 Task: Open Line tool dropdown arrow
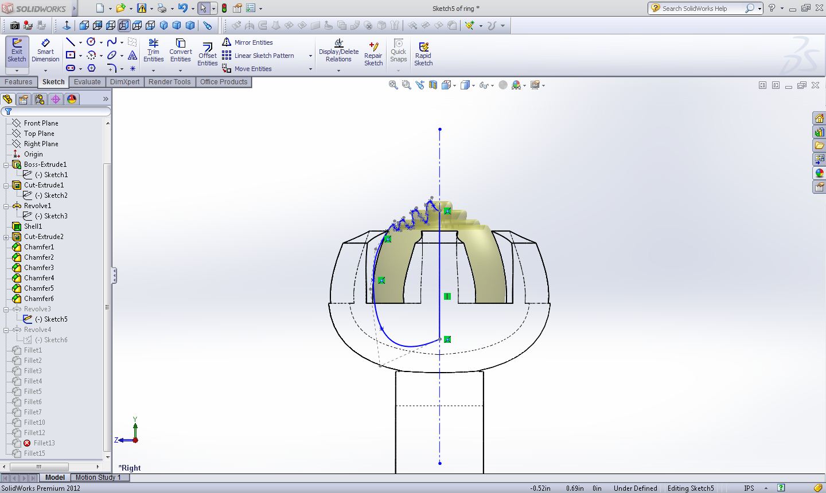80,42
